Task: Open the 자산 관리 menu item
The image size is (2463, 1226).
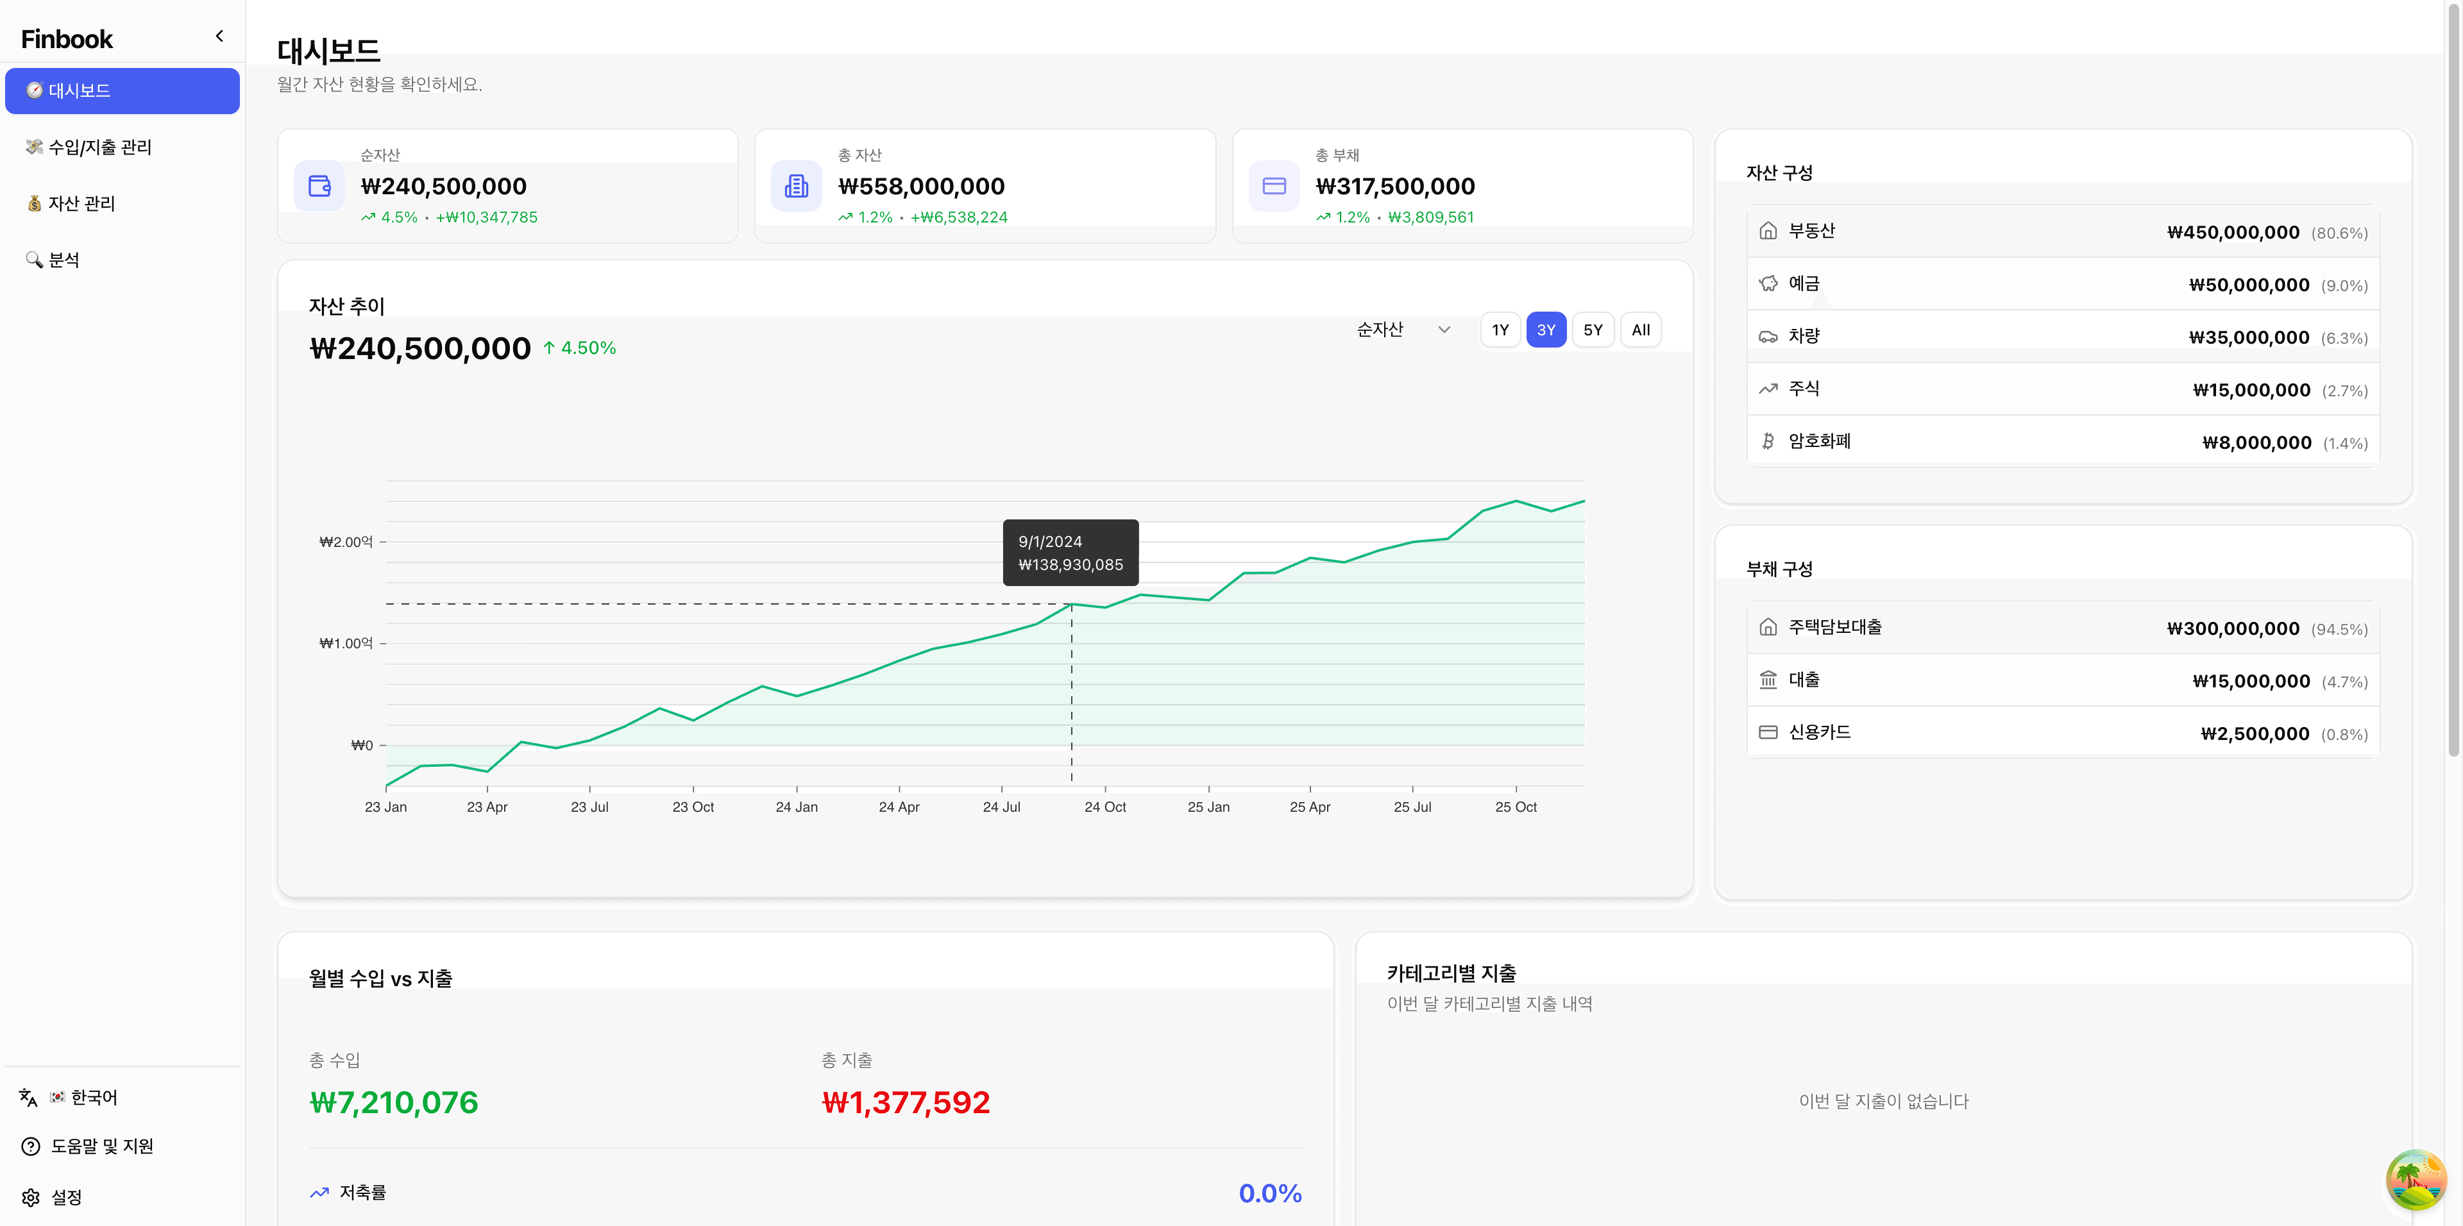Action: click(81, 203)
